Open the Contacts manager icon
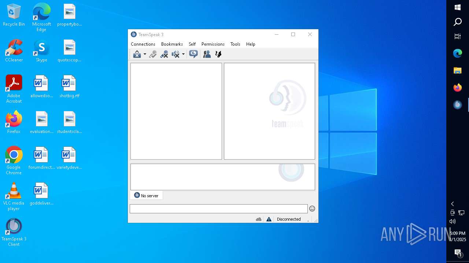 [x=207, y=54]
